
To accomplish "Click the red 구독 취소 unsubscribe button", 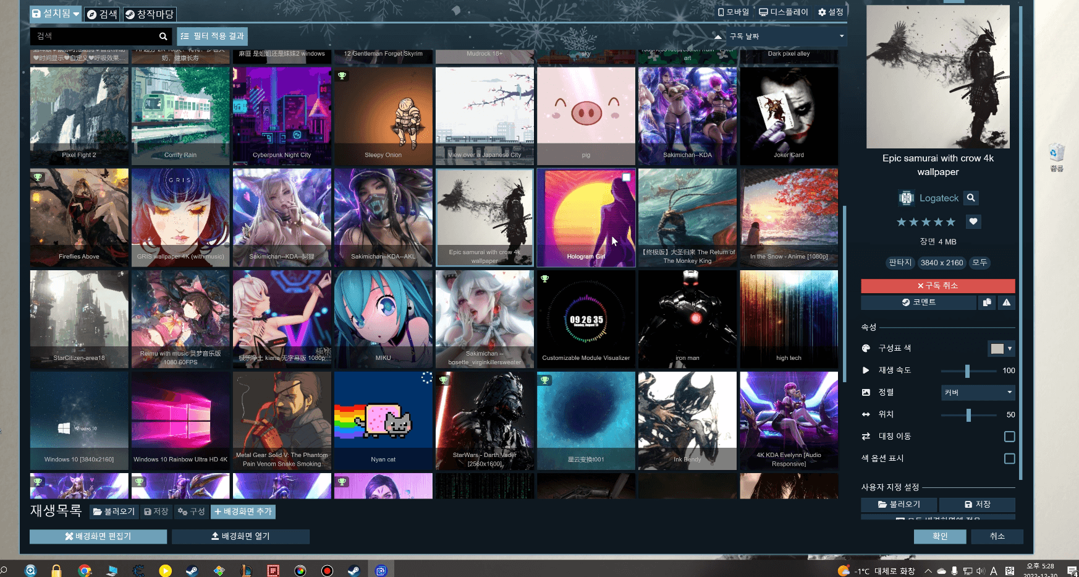I will (938, 286).
